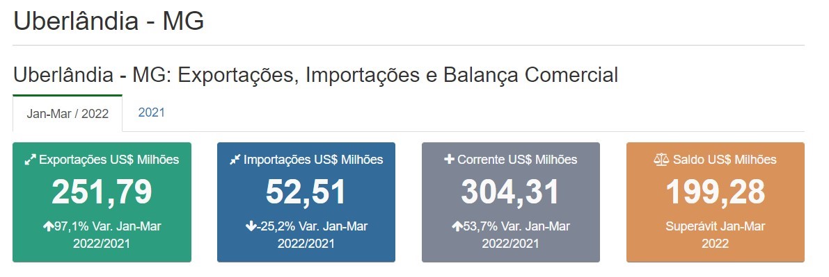This screenshot has width=829, height=277.
Task: Click the import arrows icon in blue card
Action: click(x=235, y=160)
